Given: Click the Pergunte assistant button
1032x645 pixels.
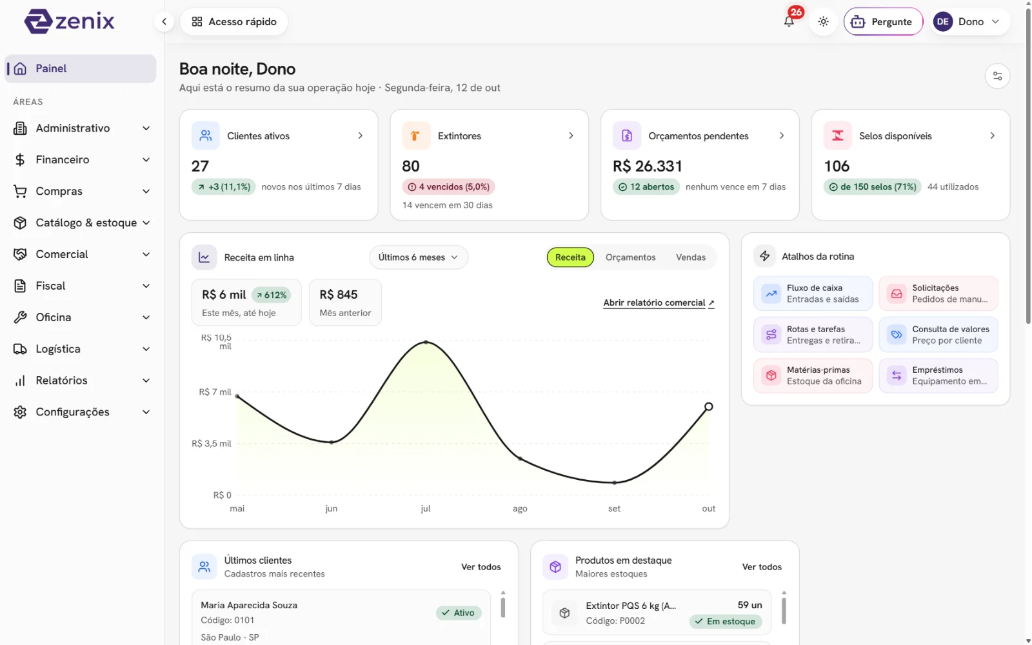Looking at the screenshot, I should tap(883, 21).
